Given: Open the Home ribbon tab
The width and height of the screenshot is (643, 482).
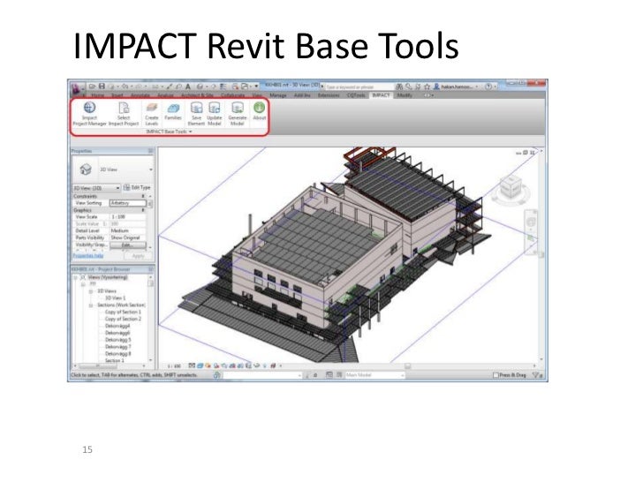Looking at the screenshot, I should [97, 95].
